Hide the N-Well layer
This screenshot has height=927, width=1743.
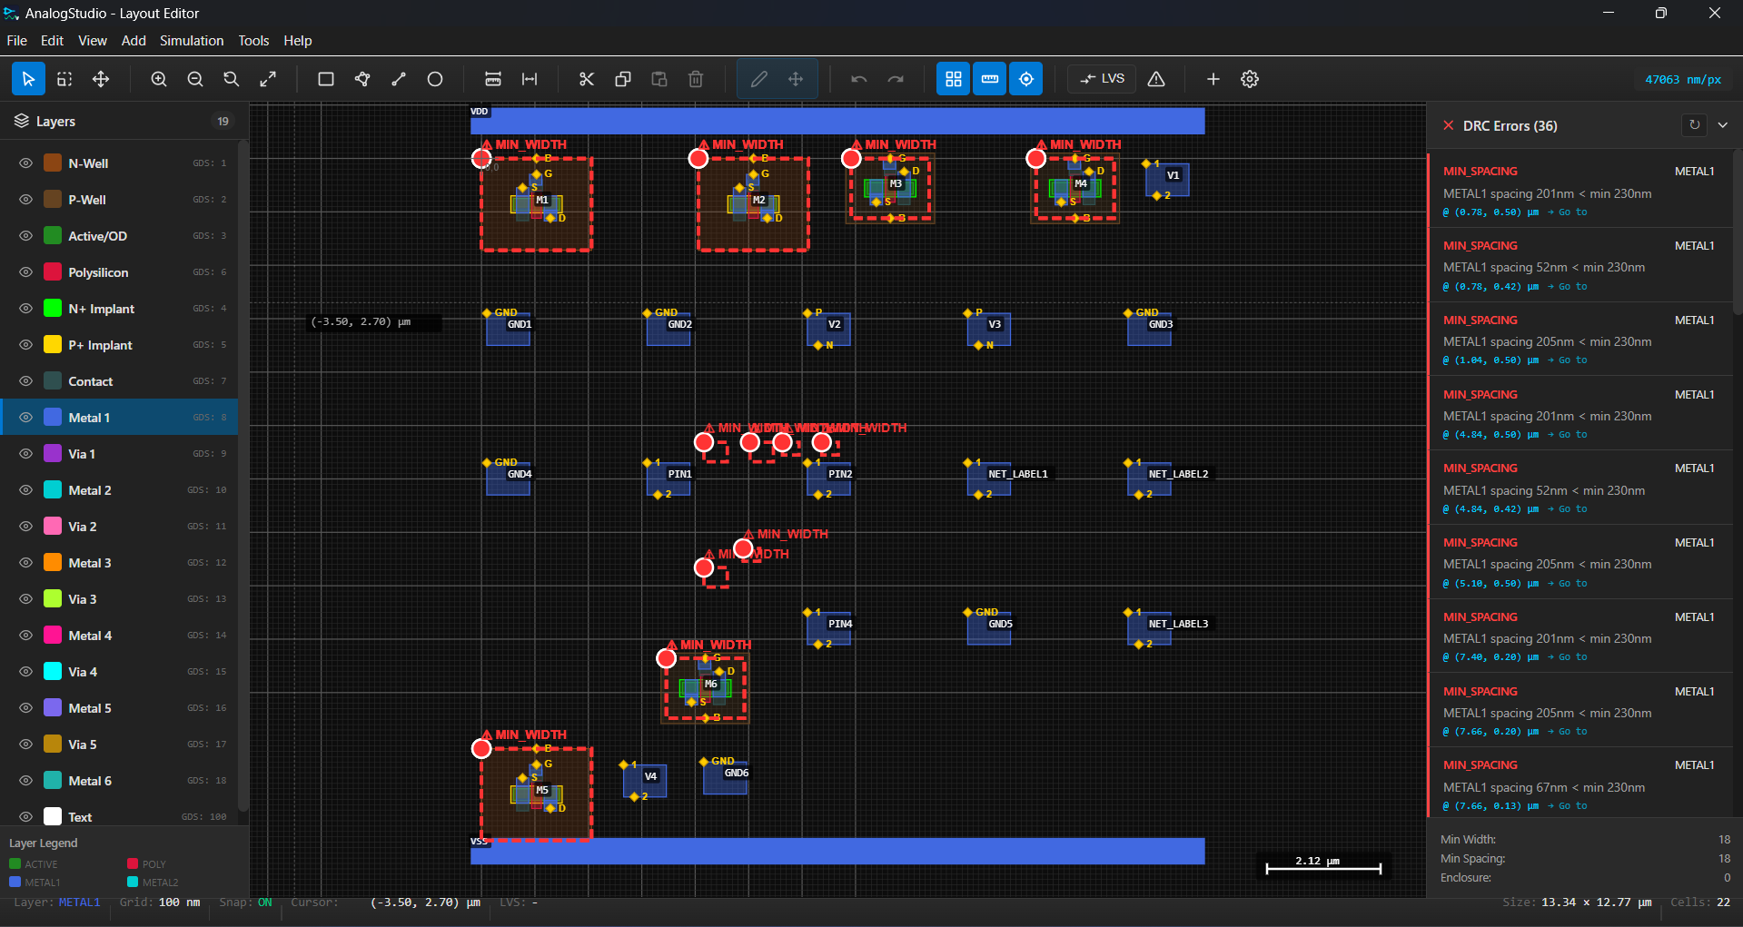click(x=25, y=163)
